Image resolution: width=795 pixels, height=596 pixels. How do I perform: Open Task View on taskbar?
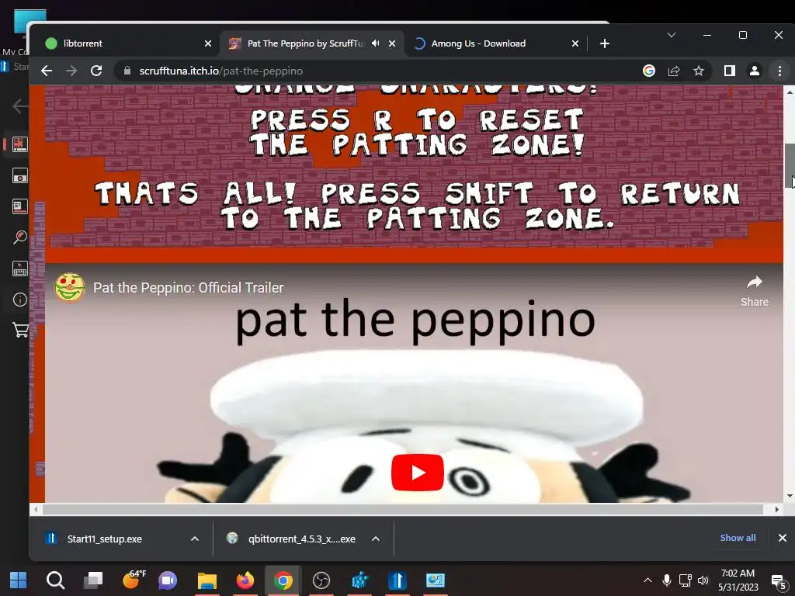93,580
